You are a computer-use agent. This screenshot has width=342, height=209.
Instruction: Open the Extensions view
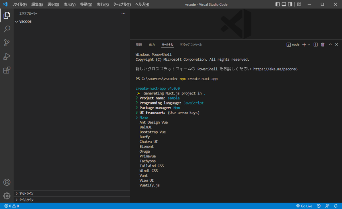click(x=7, y=70)
